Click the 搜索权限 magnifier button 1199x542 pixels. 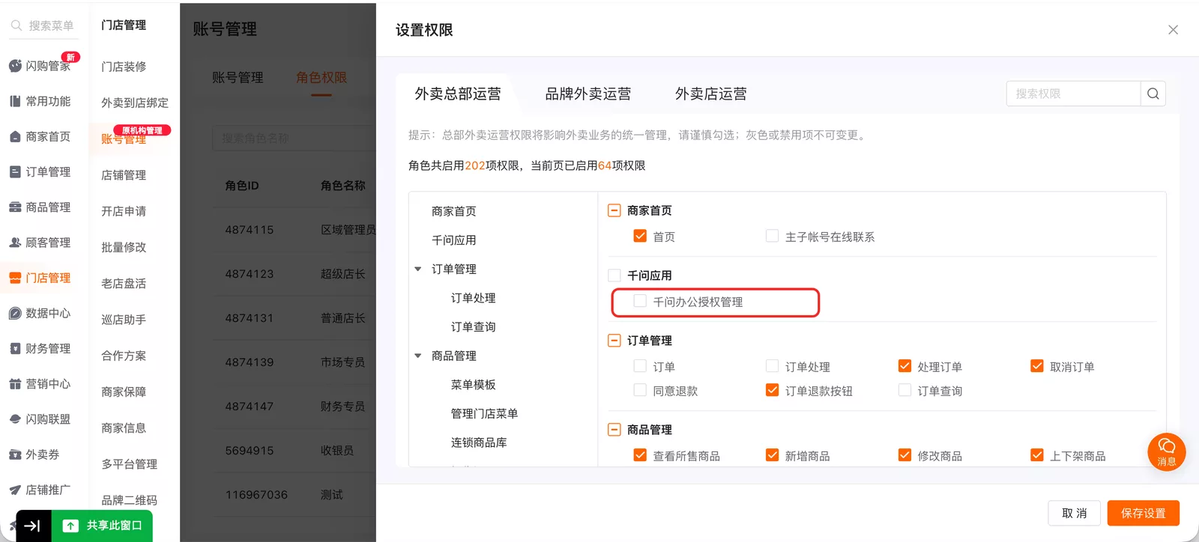1153,94
